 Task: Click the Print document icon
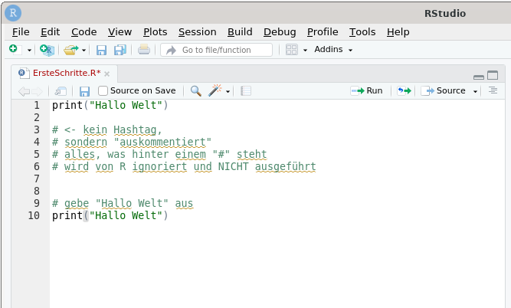tap(144, 50)
